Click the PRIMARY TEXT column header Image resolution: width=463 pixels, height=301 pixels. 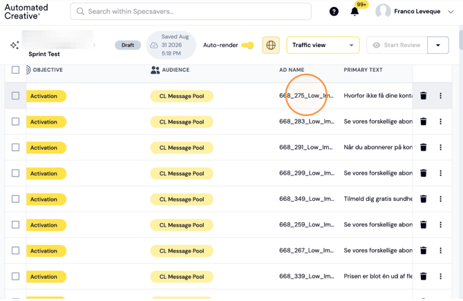pyautogui.click(x=363, y=70)
